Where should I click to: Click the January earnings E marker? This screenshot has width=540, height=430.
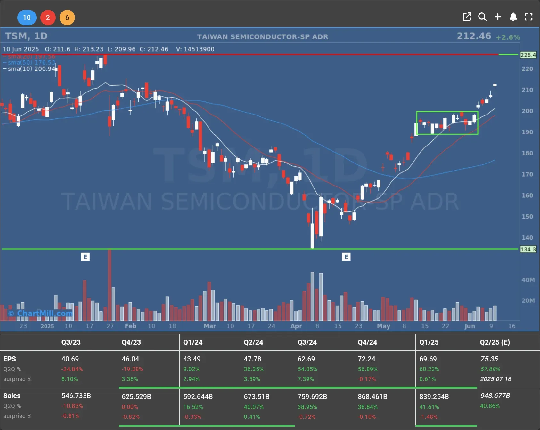[x=85, y=257]
